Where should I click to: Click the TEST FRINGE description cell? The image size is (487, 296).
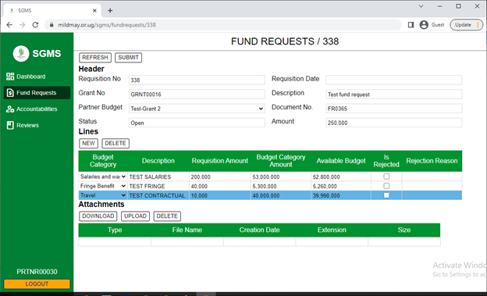pos(158,186)
